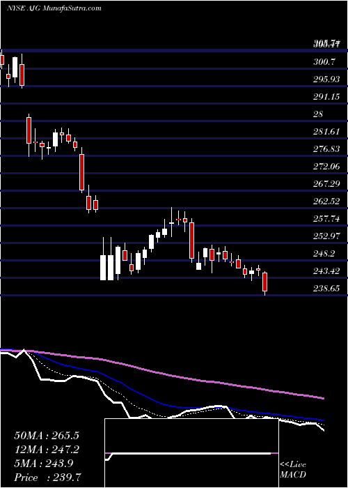Click the NYSE AJG MunafaSutra.com title text
Screen dimensions: 348x488
pos(54,8)
